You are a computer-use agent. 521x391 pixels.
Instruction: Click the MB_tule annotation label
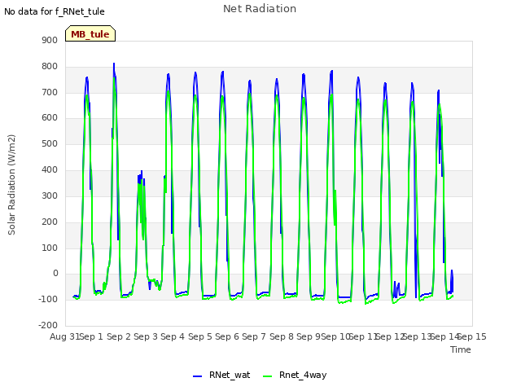pyautogui.click(x=90, y=33)
